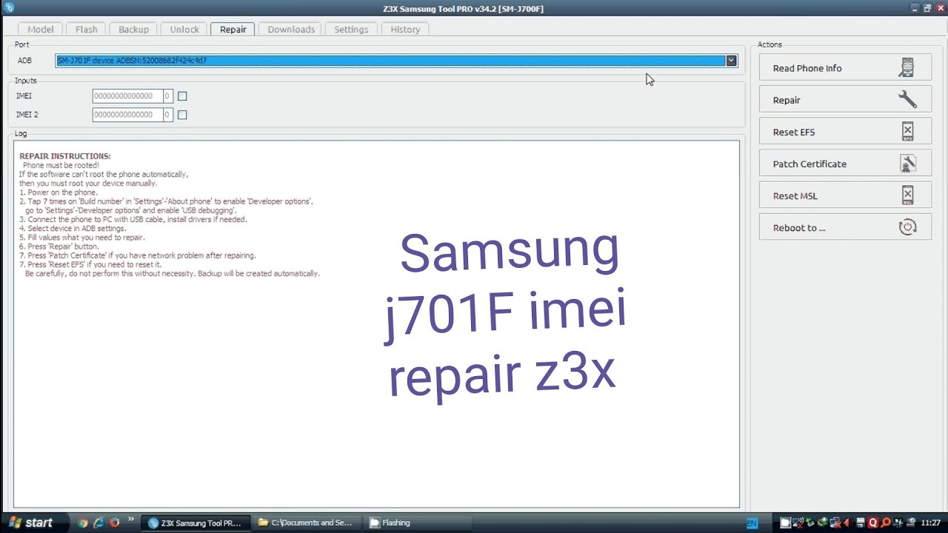Launch Chrome from quick launch
Screen dimensions: 948x533
tap(82, 523)
